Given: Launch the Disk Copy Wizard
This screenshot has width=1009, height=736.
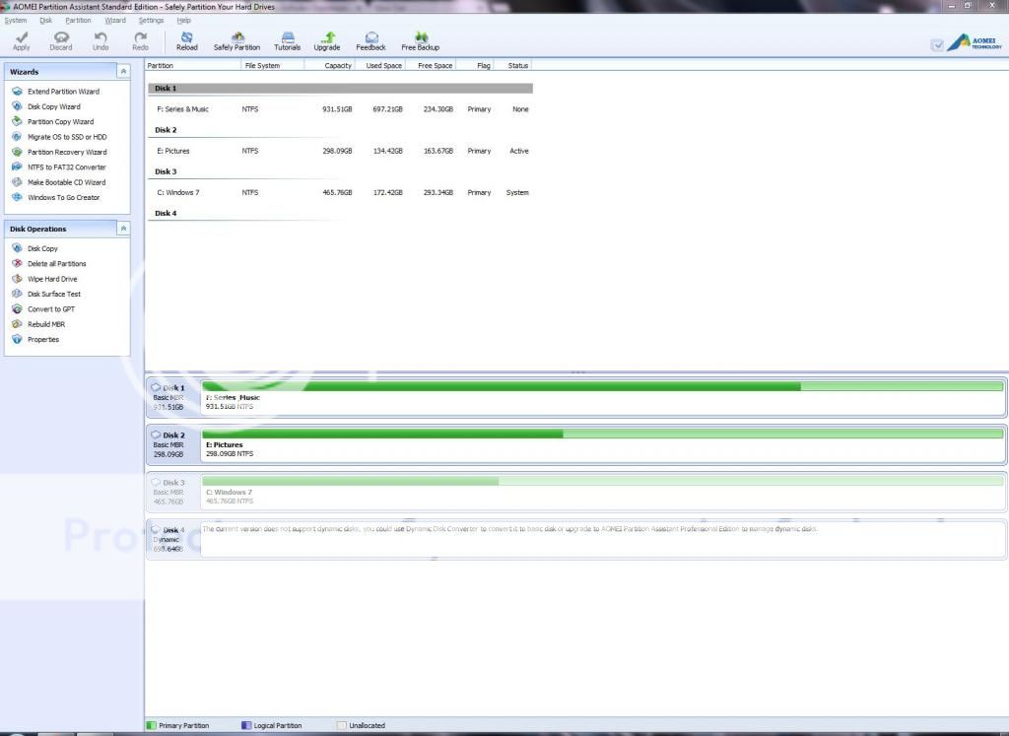Looking at the screenshot, I should click(46, 106).
